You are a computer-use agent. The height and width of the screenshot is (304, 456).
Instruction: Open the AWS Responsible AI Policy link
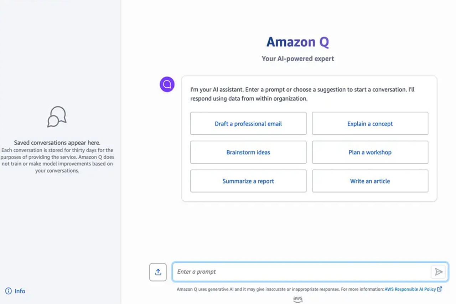(410, 289)
